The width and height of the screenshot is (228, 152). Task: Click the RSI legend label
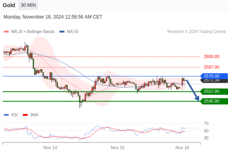[x=14, y=115]
